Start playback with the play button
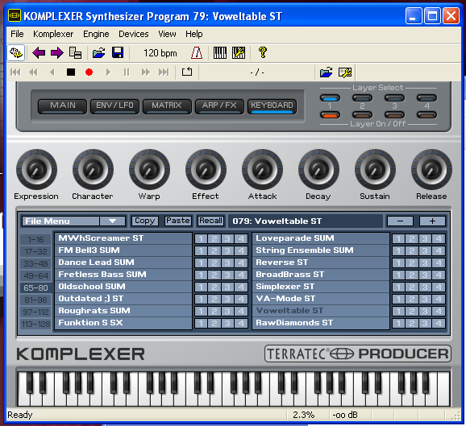 (108, 72)
